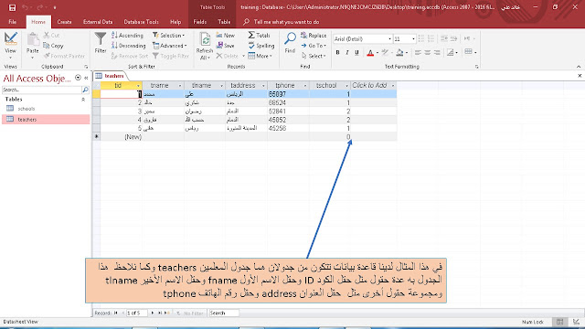Click the Paste icon

(33, 39)
